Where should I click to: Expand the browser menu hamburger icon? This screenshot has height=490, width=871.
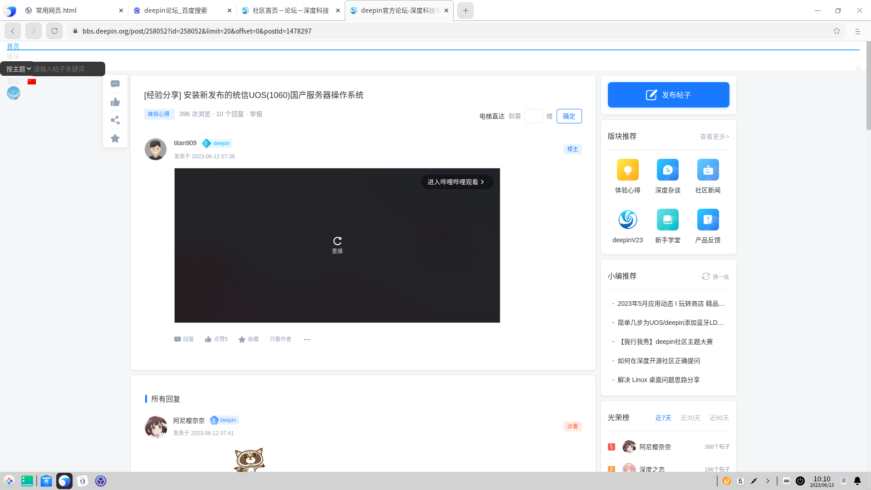click(858, 31)
